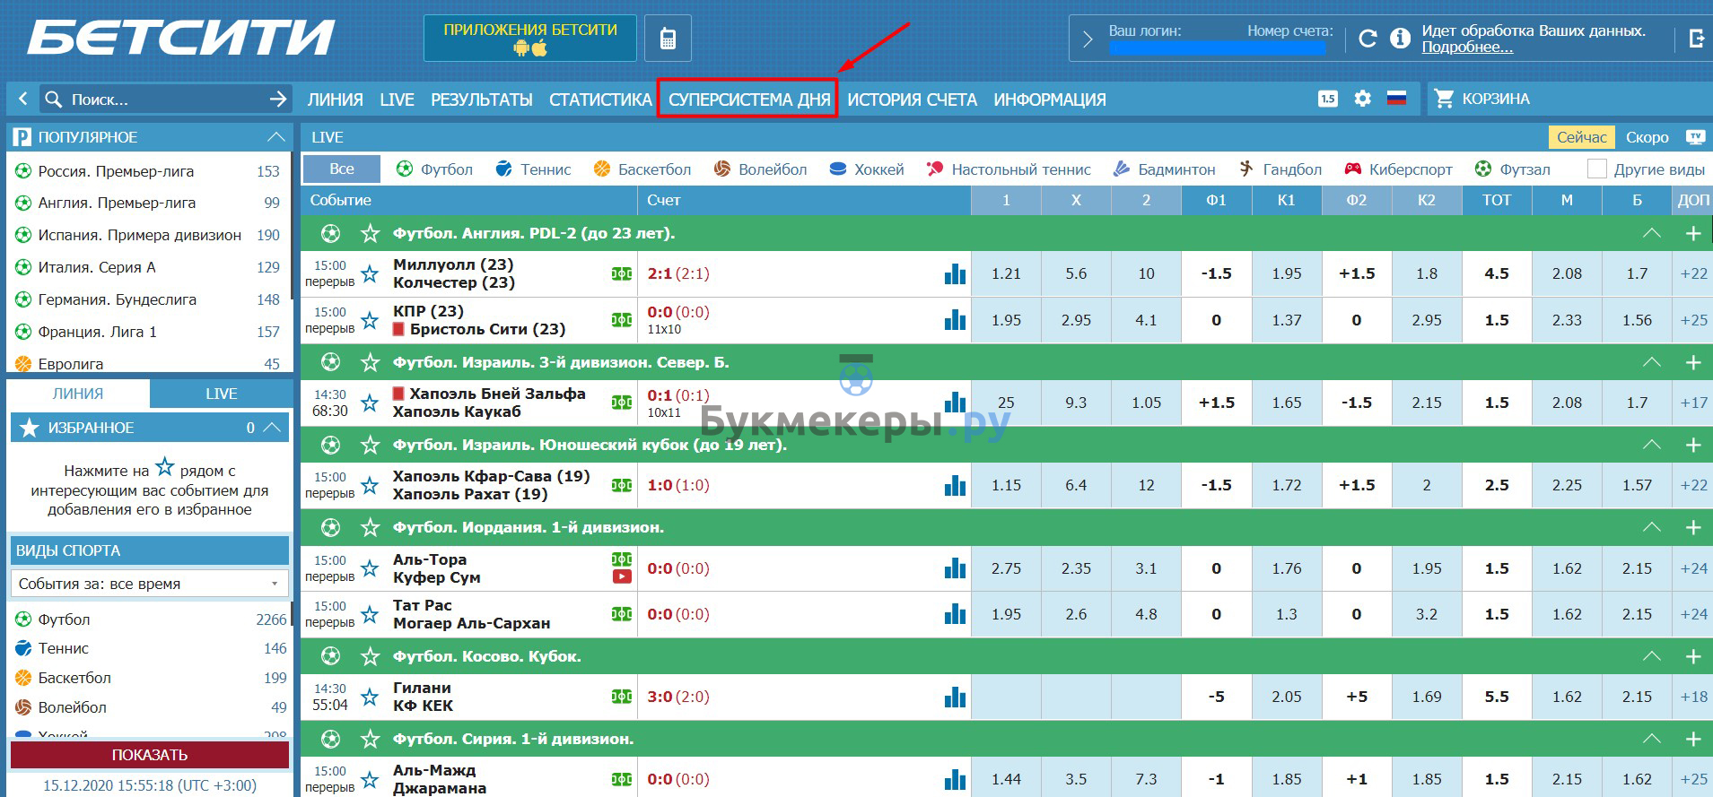Star the Хапоэль Бней Зальфа match

click(x=369, y=403)
